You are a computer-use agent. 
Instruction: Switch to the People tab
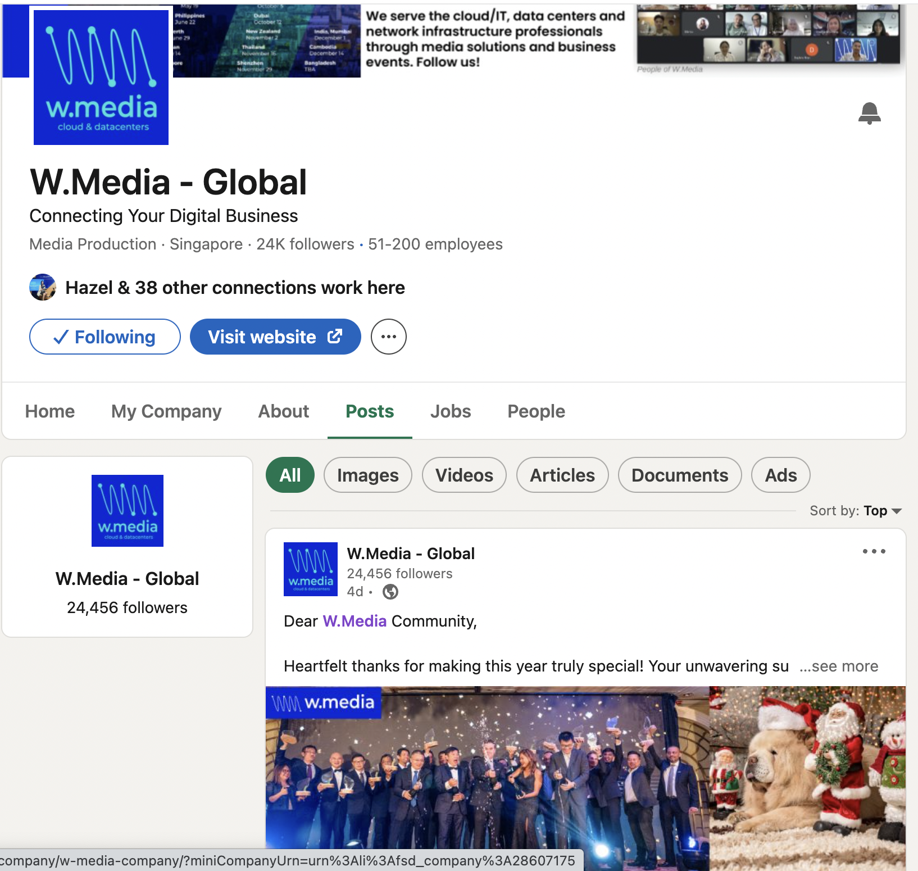(537, 411)
